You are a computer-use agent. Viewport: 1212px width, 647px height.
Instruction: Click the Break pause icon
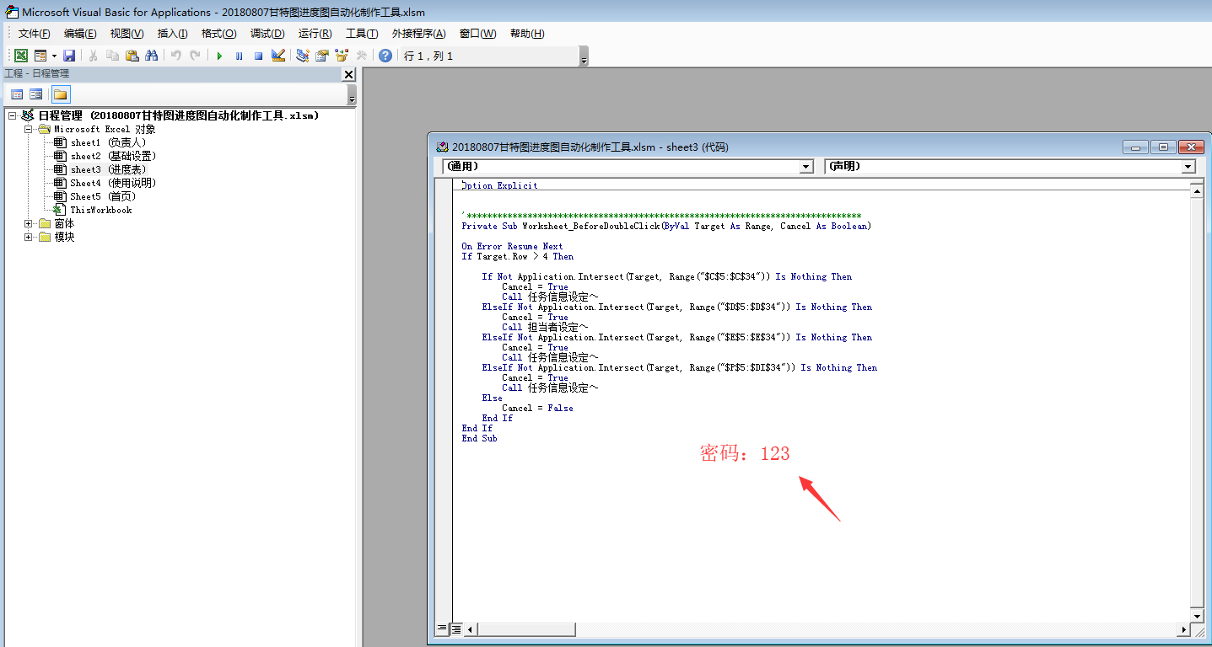[239, 56]
